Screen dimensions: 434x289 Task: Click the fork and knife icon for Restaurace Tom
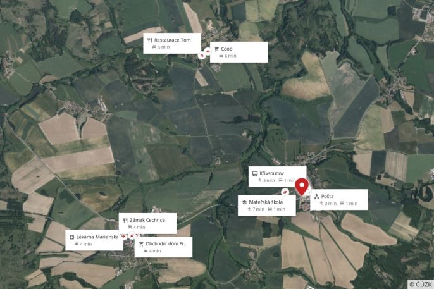150,40
